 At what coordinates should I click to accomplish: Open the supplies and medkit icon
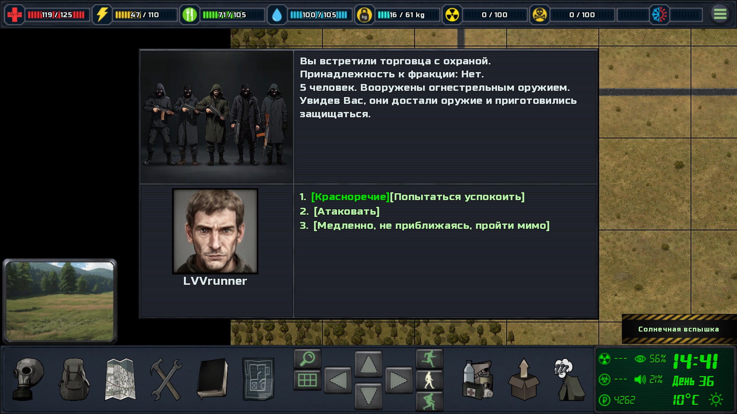[x=478, y=379]
